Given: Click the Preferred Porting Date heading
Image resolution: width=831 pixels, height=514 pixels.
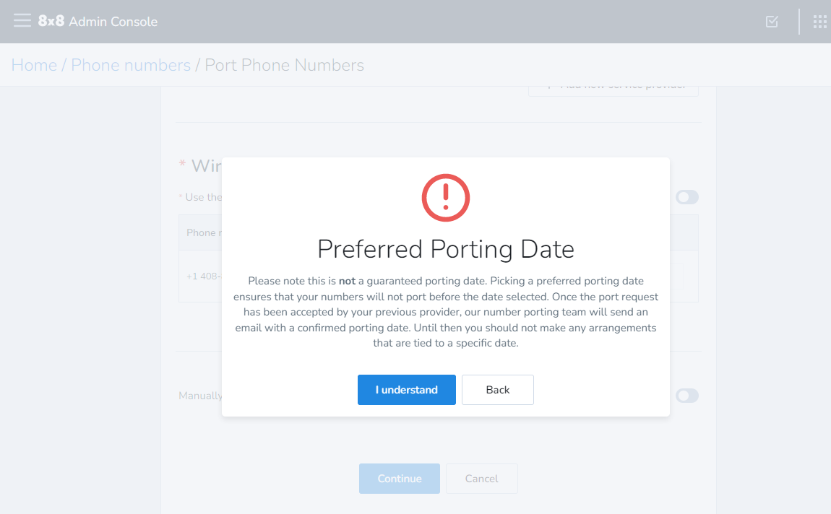Looking at the screenshot, I should click(x=446, y=249).
